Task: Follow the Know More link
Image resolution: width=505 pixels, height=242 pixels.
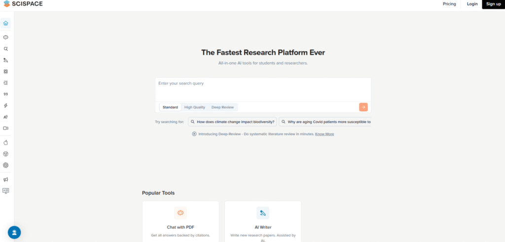Action: (325, 134)
